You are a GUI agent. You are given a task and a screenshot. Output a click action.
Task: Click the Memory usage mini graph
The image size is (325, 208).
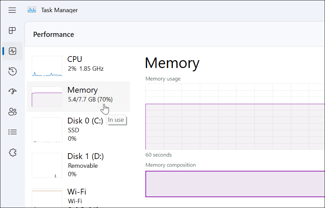pos(47,97)
